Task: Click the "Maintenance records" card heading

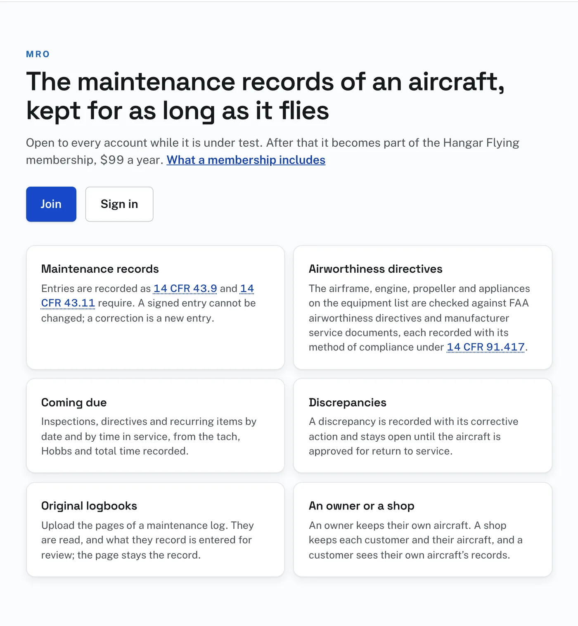Action: click(x=100, y=269)
